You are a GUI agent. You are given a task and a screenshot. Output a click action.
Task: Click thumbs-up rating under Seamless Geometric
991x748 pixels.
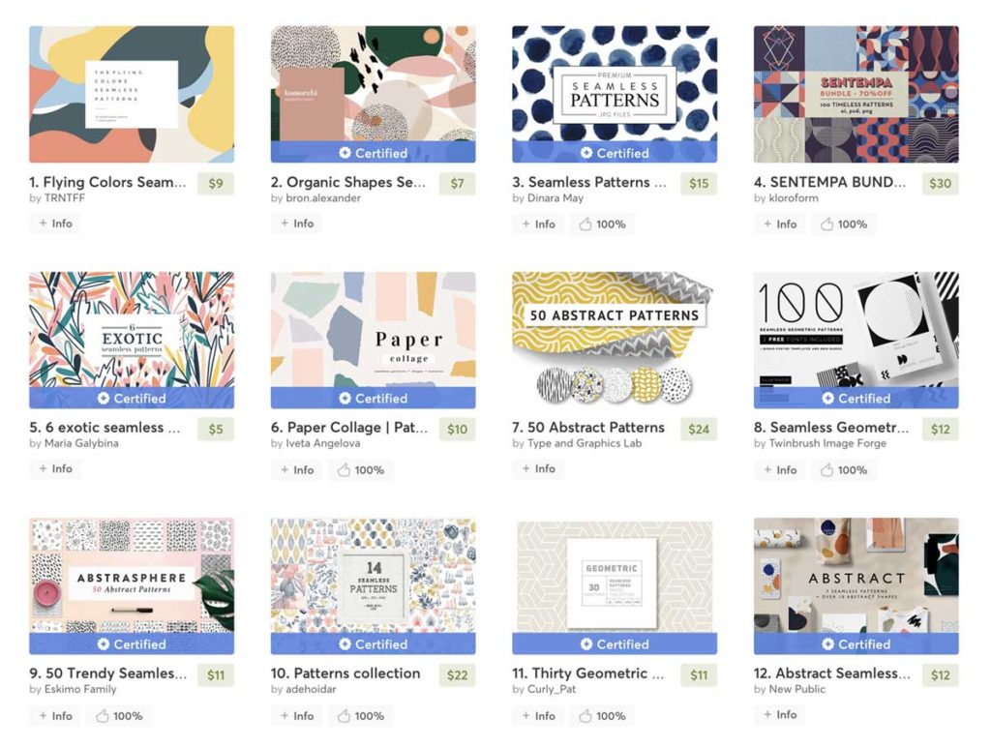[x=844, y=469]
